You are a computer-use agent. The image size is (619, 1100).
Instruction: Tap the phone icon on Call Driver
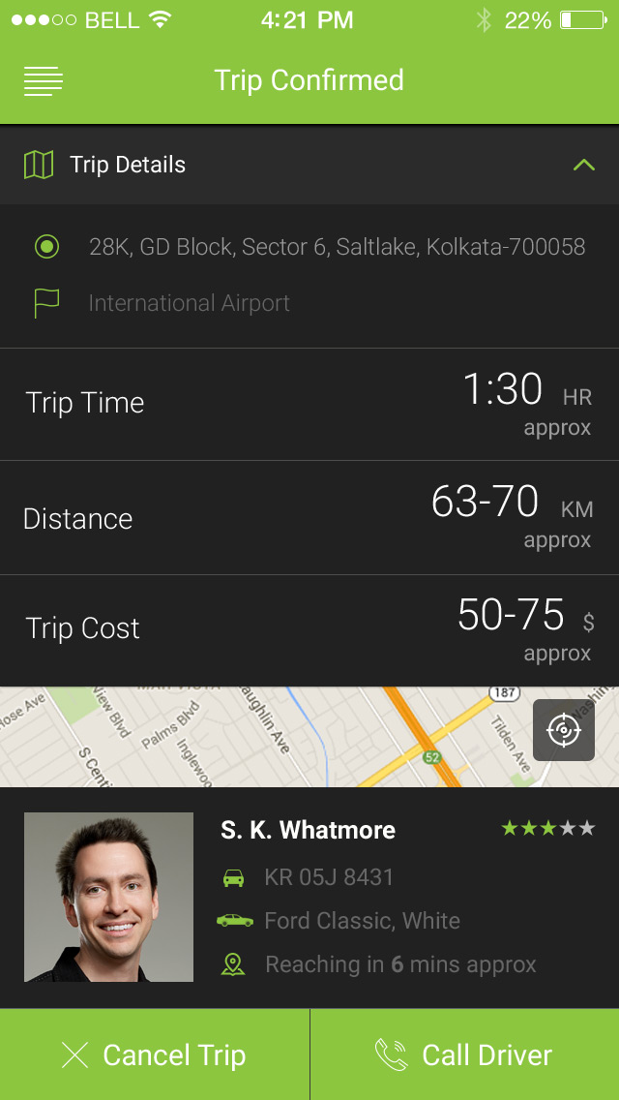click(391, 1054)
